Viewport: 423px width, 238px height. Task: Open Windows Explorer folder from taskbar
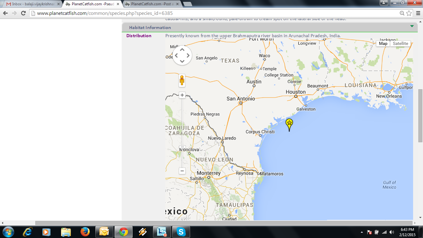[x=66, y=232]
